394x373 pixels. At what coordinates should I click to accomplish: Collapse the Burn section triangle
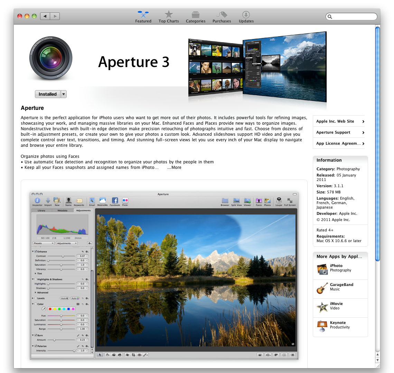(x=33, y=335)
